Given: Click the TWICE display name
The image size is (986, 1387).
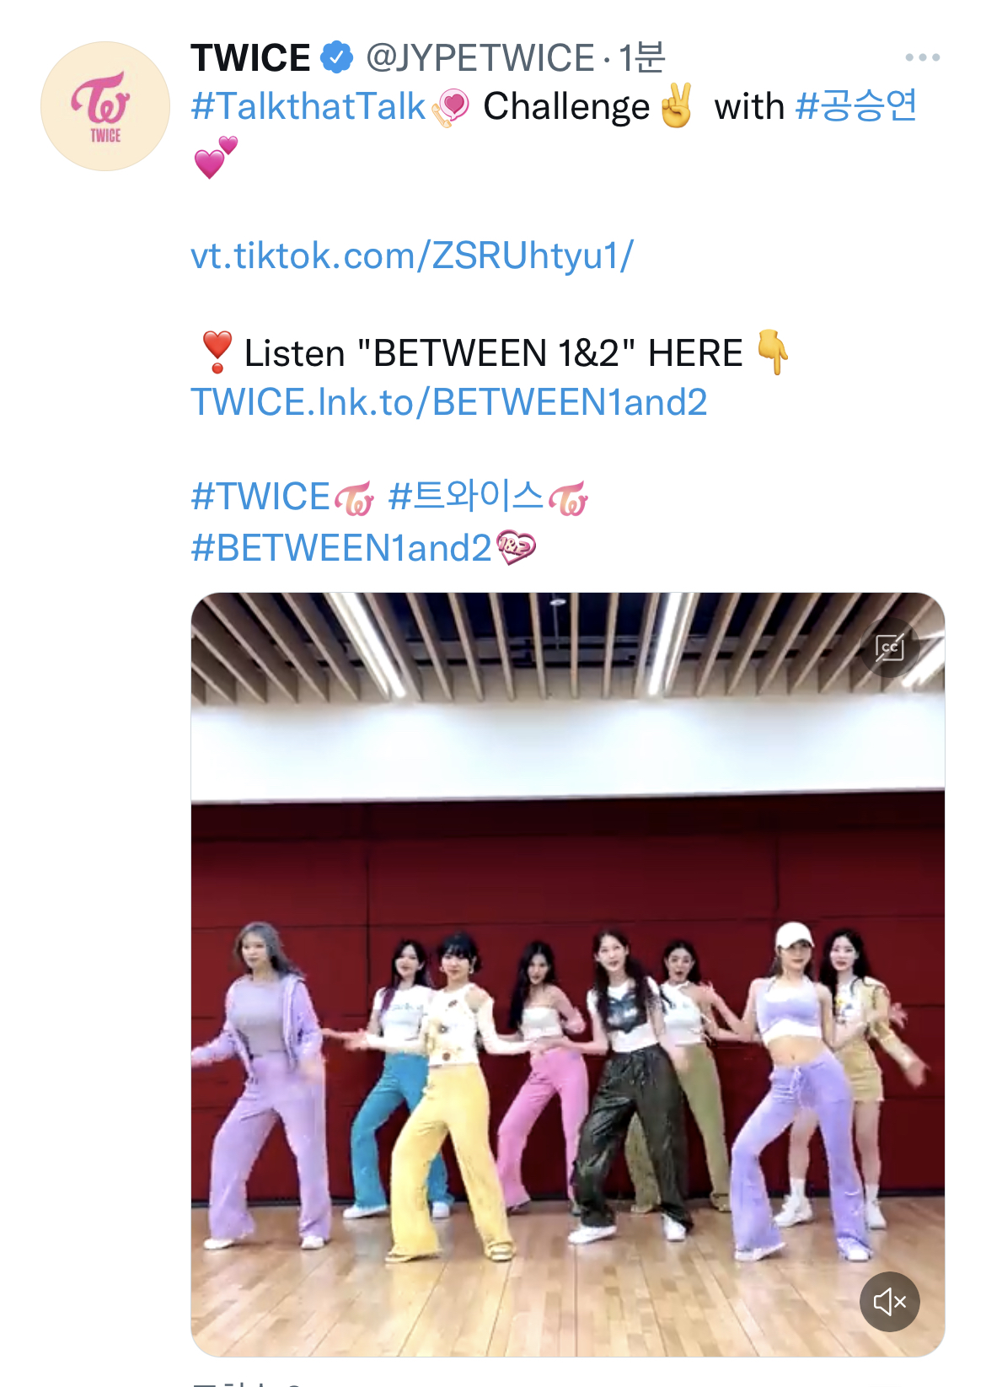Looking at the screenshot, I should 250,58.
